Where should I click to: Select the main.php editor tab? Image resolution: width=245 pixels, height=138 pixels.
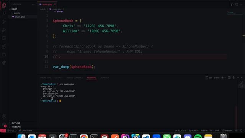47,5
